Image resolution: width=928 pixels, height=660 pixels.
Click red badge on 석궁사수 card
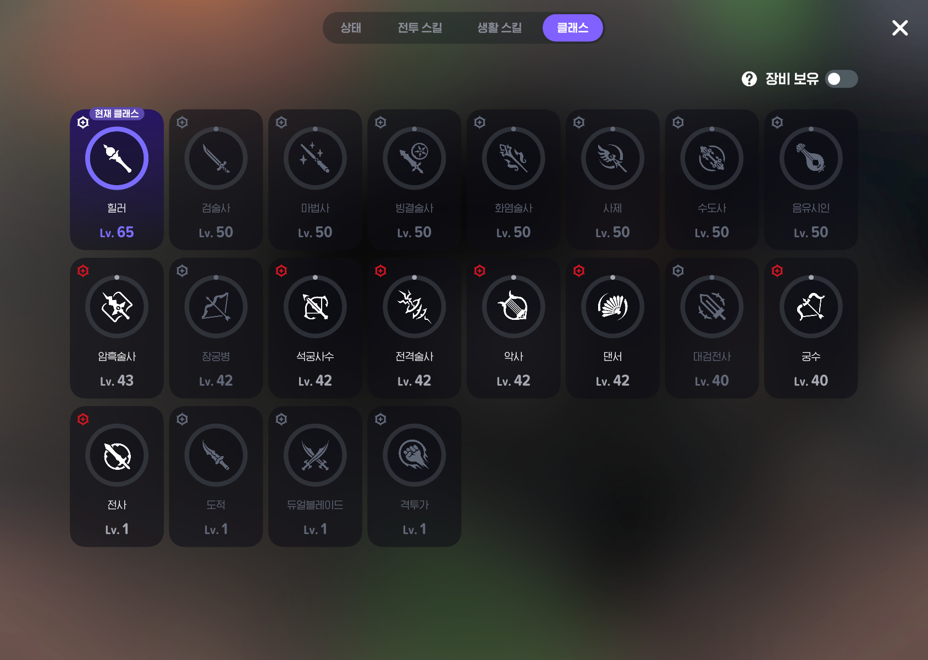[281, 270]
